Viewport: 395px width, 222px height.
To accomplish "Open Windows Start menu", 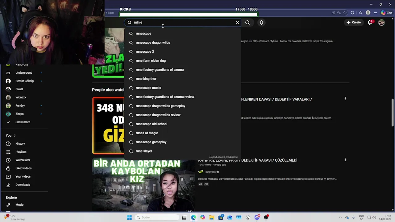I will click(x=129, y=217).
